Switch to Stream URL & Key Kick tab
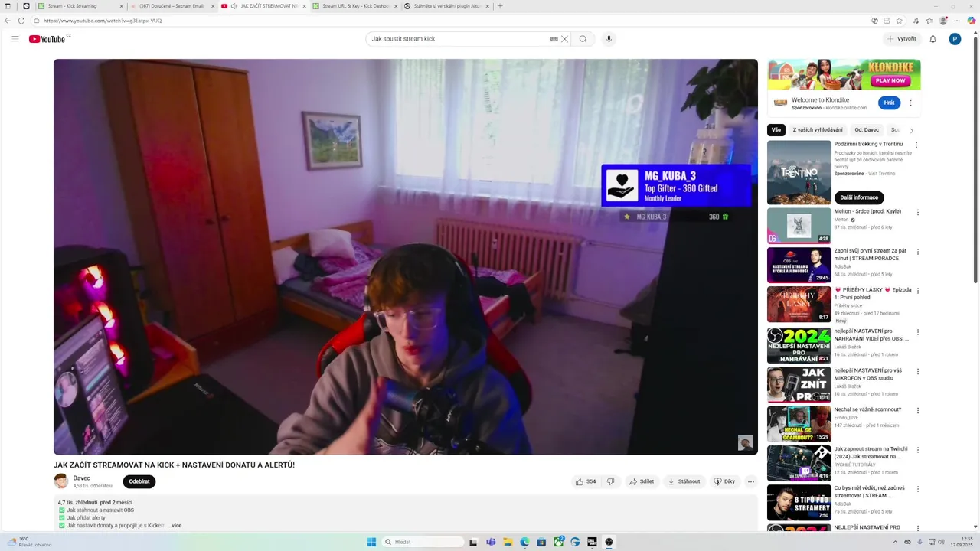 [355, 6]
